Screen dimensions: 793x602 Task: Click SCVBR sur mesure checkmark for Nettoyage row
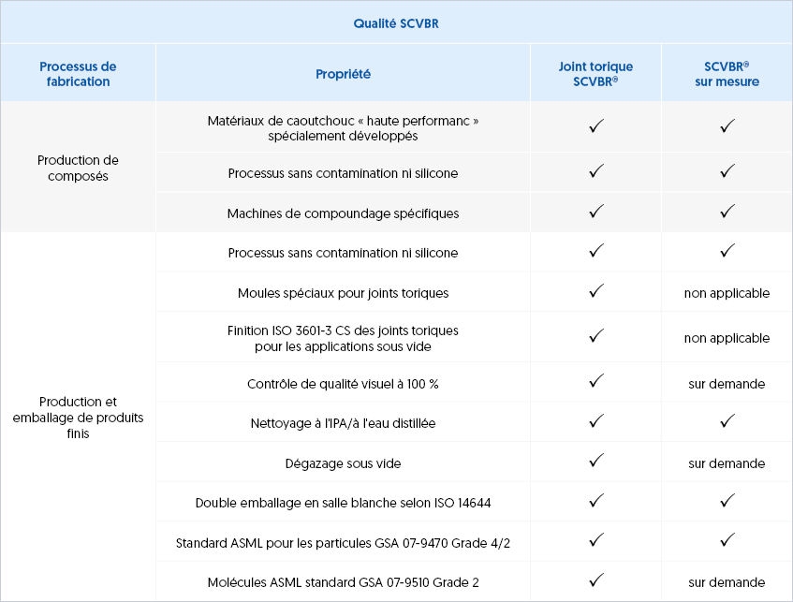[727, 421]
